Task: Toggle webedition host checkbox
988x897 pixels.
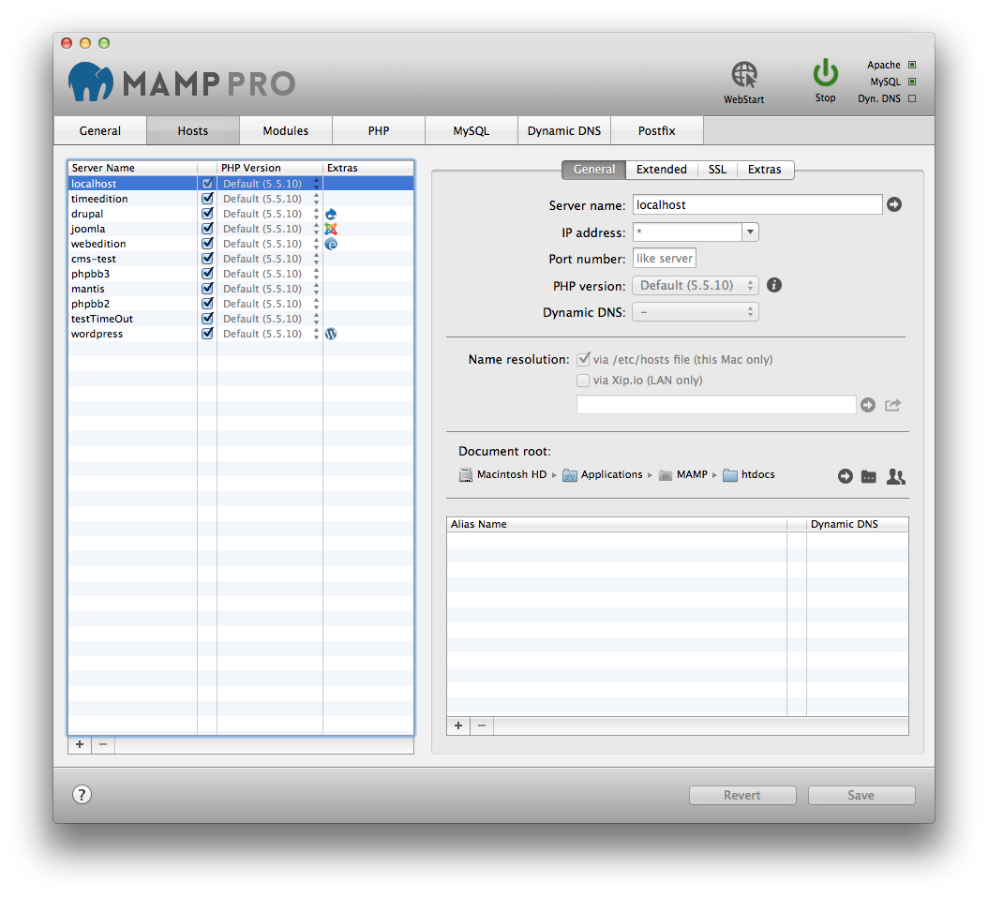Action: tap(207, 243)
